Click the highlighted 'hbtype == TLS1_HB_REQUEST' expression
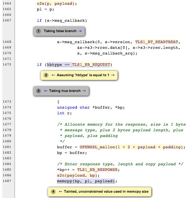Viewport: 191px width, 198px height. click(78, 65)
